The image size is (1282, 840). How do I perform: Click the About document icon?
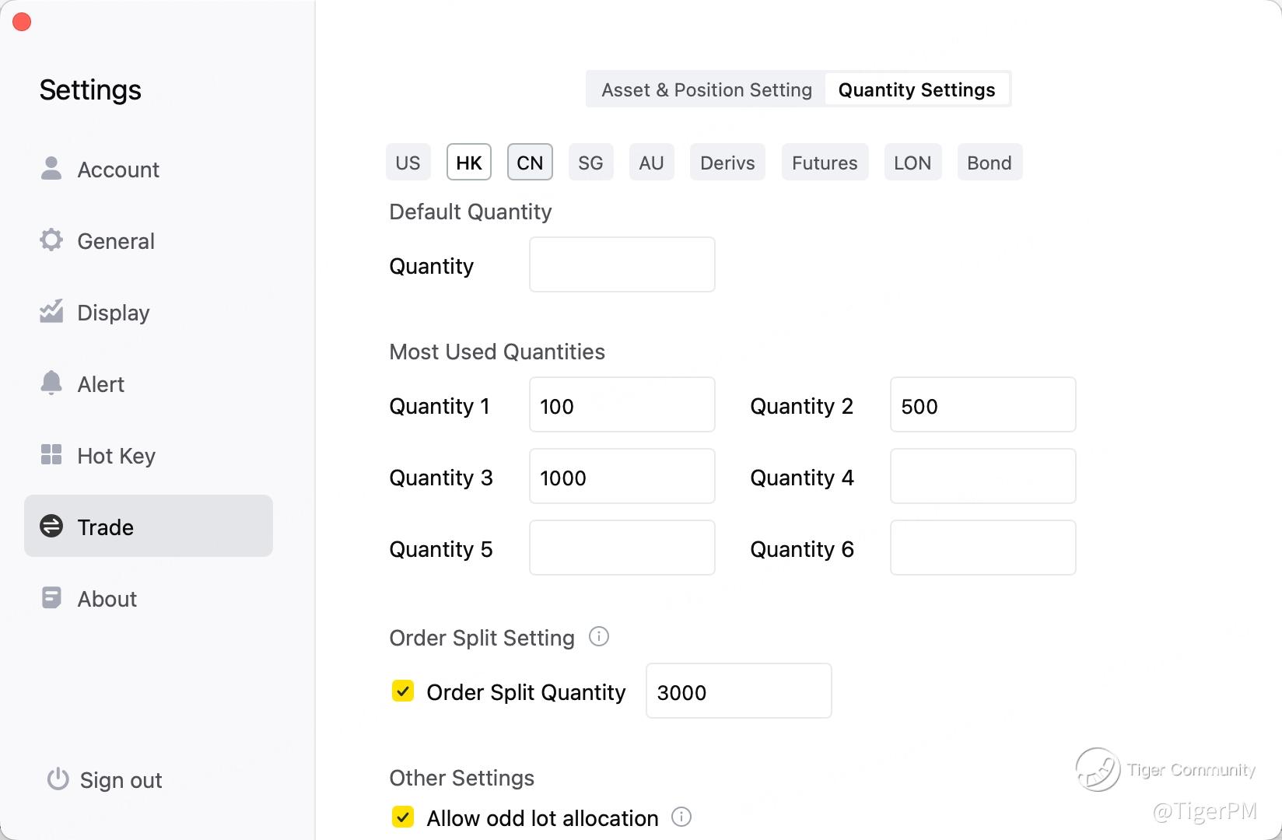point(51,598)
